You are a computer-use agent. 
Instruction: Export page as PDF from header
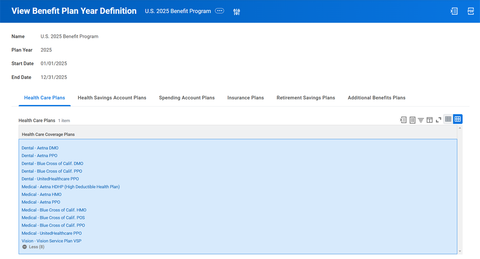click(x=471, y=11)
